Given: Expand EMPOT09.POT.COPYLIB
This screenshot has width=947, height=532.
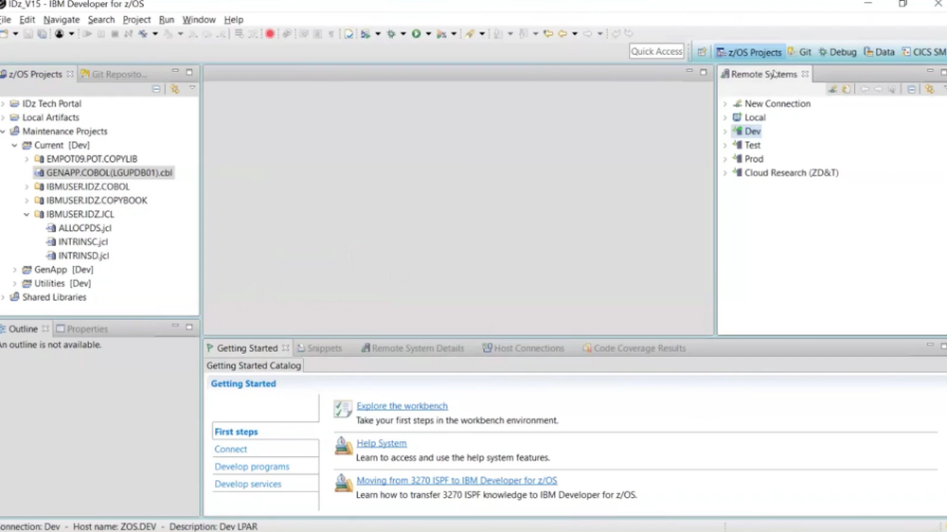Looking at the screenshot, I should pyautogui.click(x=27, y=159).
